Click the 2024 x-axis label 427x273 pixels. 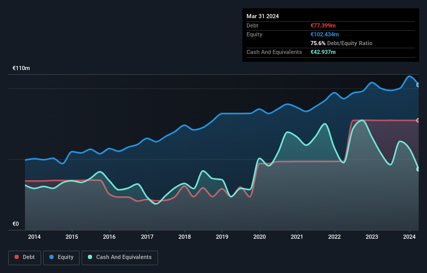(409, 237)
